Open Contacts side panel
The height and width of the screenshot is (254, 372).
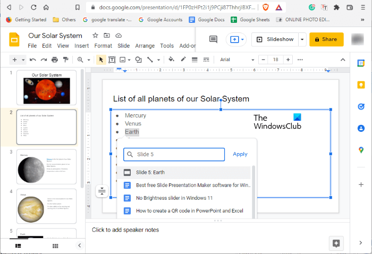[361, 128]
